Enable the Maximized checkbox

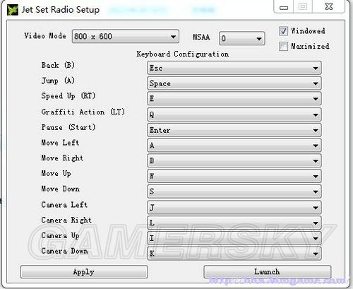[283, 46]
